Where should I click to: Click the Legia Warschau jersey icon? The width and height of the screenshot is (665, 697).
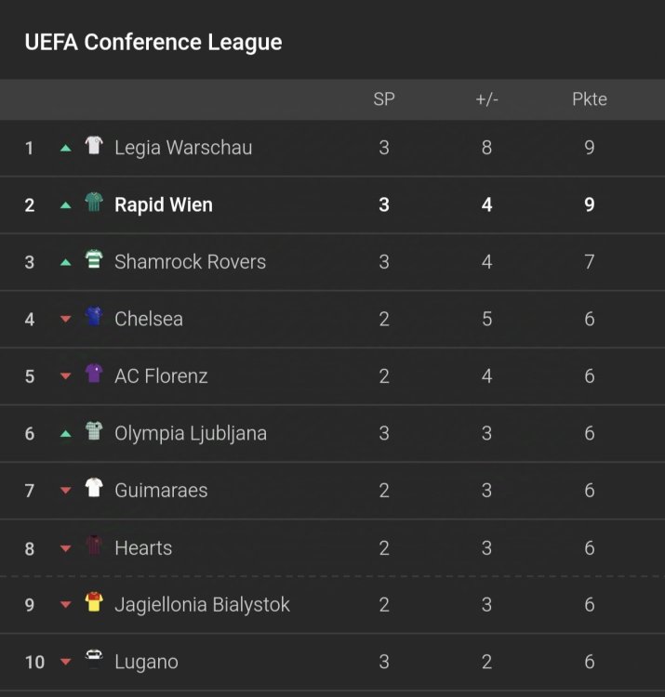(94, 146)
